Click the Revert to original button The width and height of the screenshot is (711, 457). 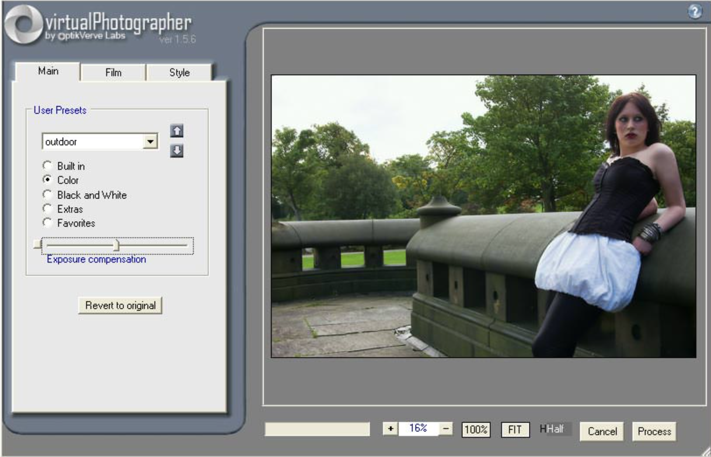(x=120, y=305)
